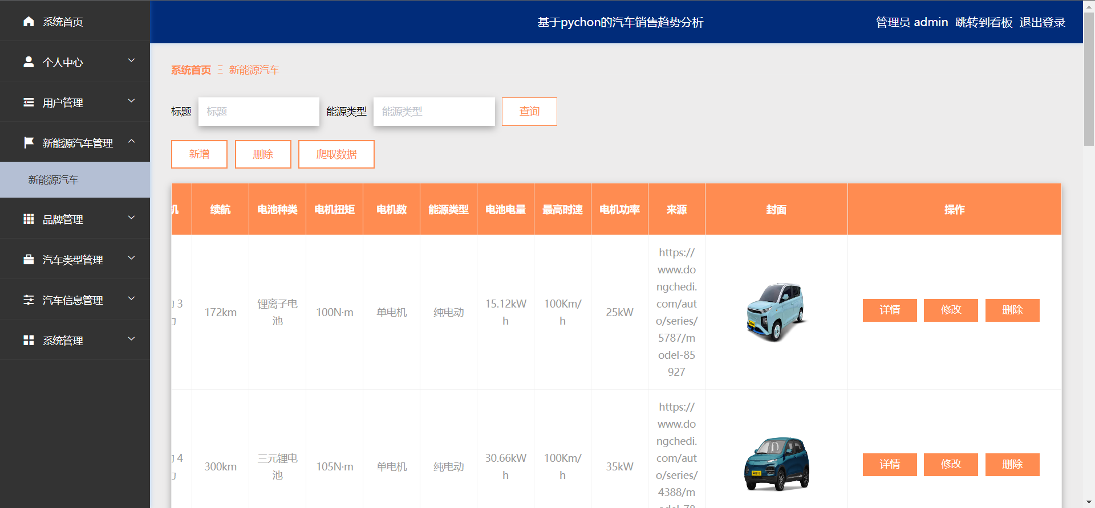Screen dimensions: 1095x508
Task: Click the 三元锂电池 cell
Action: [x=277, y=466]
